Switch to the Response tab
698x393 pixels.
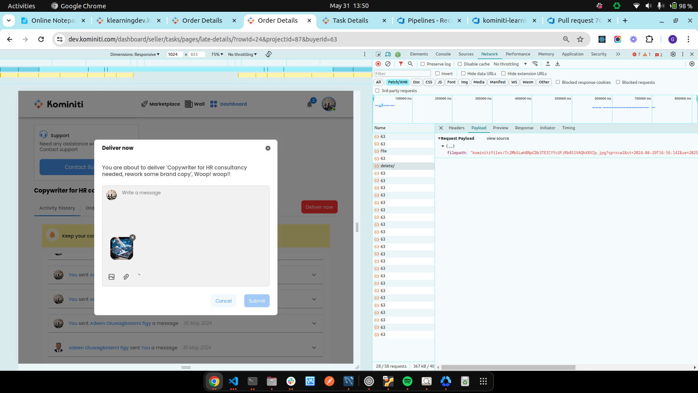[x=524, y=128]
